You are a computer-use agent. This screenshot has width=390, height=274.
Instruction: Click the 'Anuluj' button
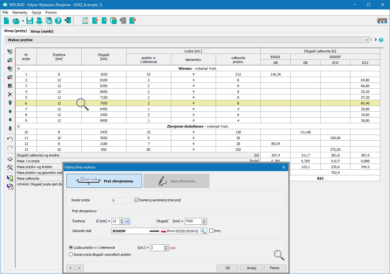coord(251,268)
